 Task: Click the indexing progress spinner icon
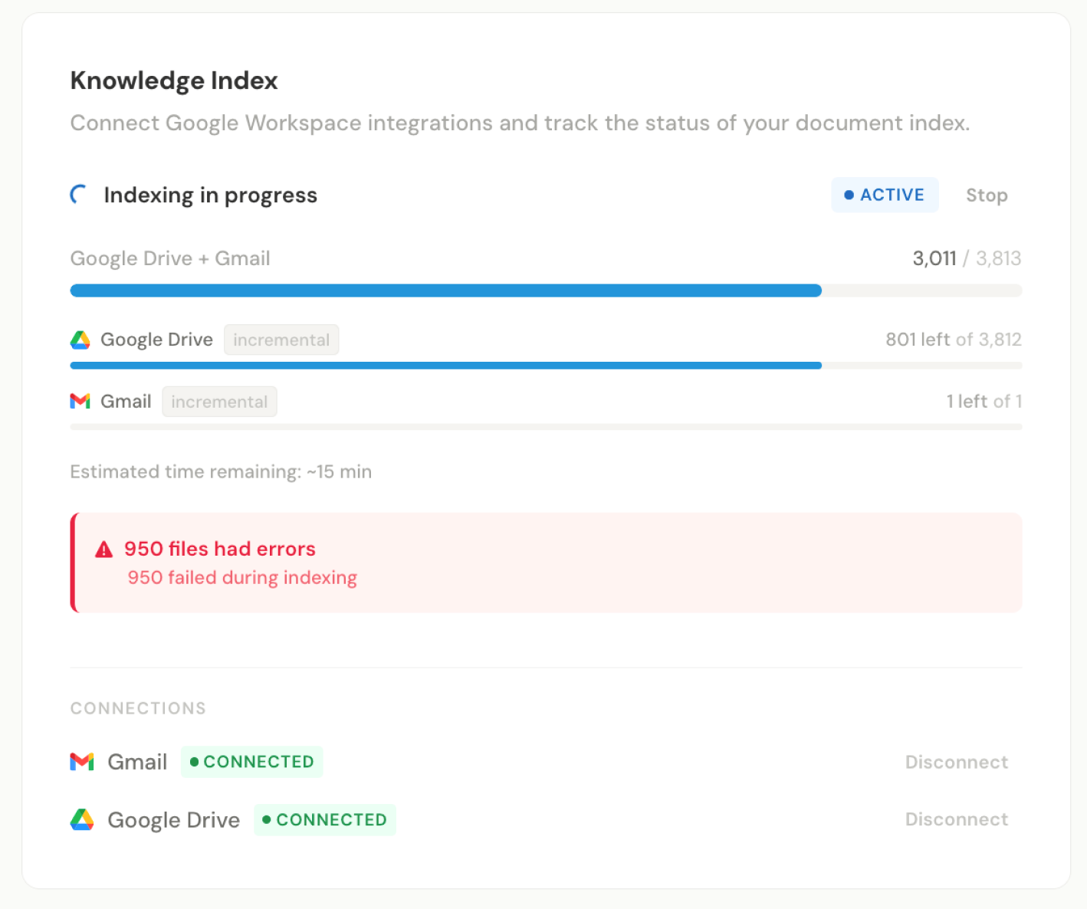tap(79, 195)
